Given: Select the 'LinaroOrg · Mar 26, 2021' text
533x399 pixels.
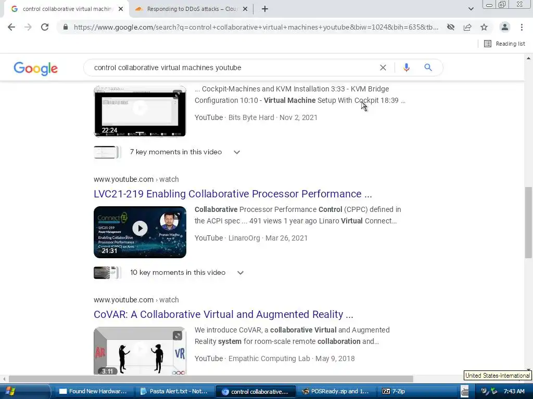Looking at the screenshot, I should 268,238.
